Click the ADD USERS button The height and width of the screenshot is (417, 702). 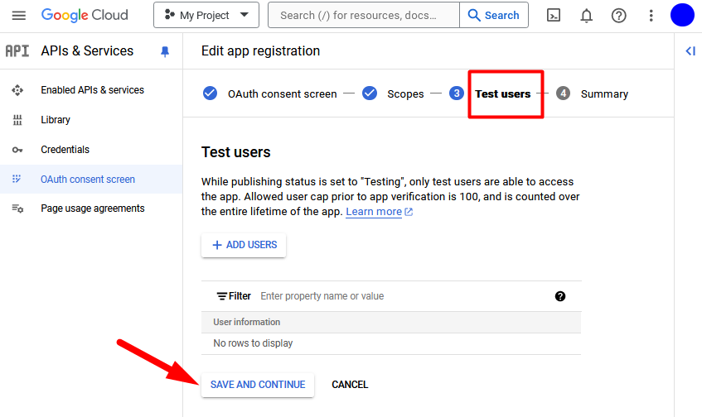pyautogui.click(x=244, y=245)
